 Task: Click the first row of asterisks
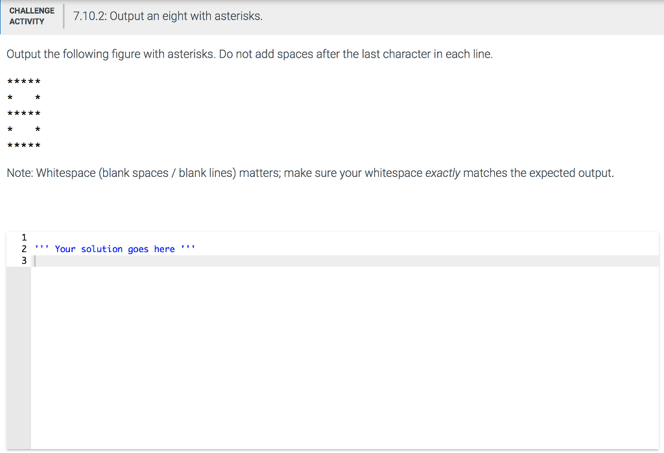[x=23, y=81]
